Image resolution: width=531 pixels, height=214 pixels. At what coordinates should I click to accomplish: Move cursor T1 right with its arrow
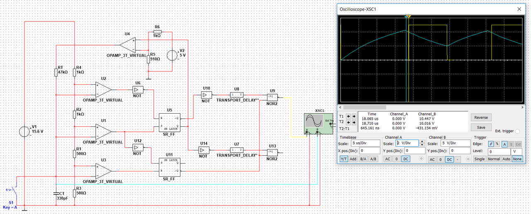point(354,117)
